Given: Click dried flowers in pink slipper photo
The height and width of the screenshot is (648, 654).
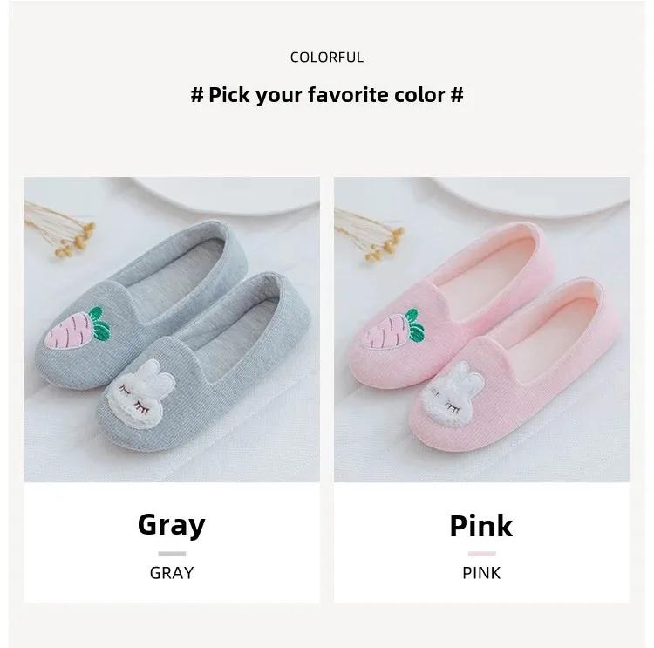Looking at the screenshot, I should (x=369, y=235).
